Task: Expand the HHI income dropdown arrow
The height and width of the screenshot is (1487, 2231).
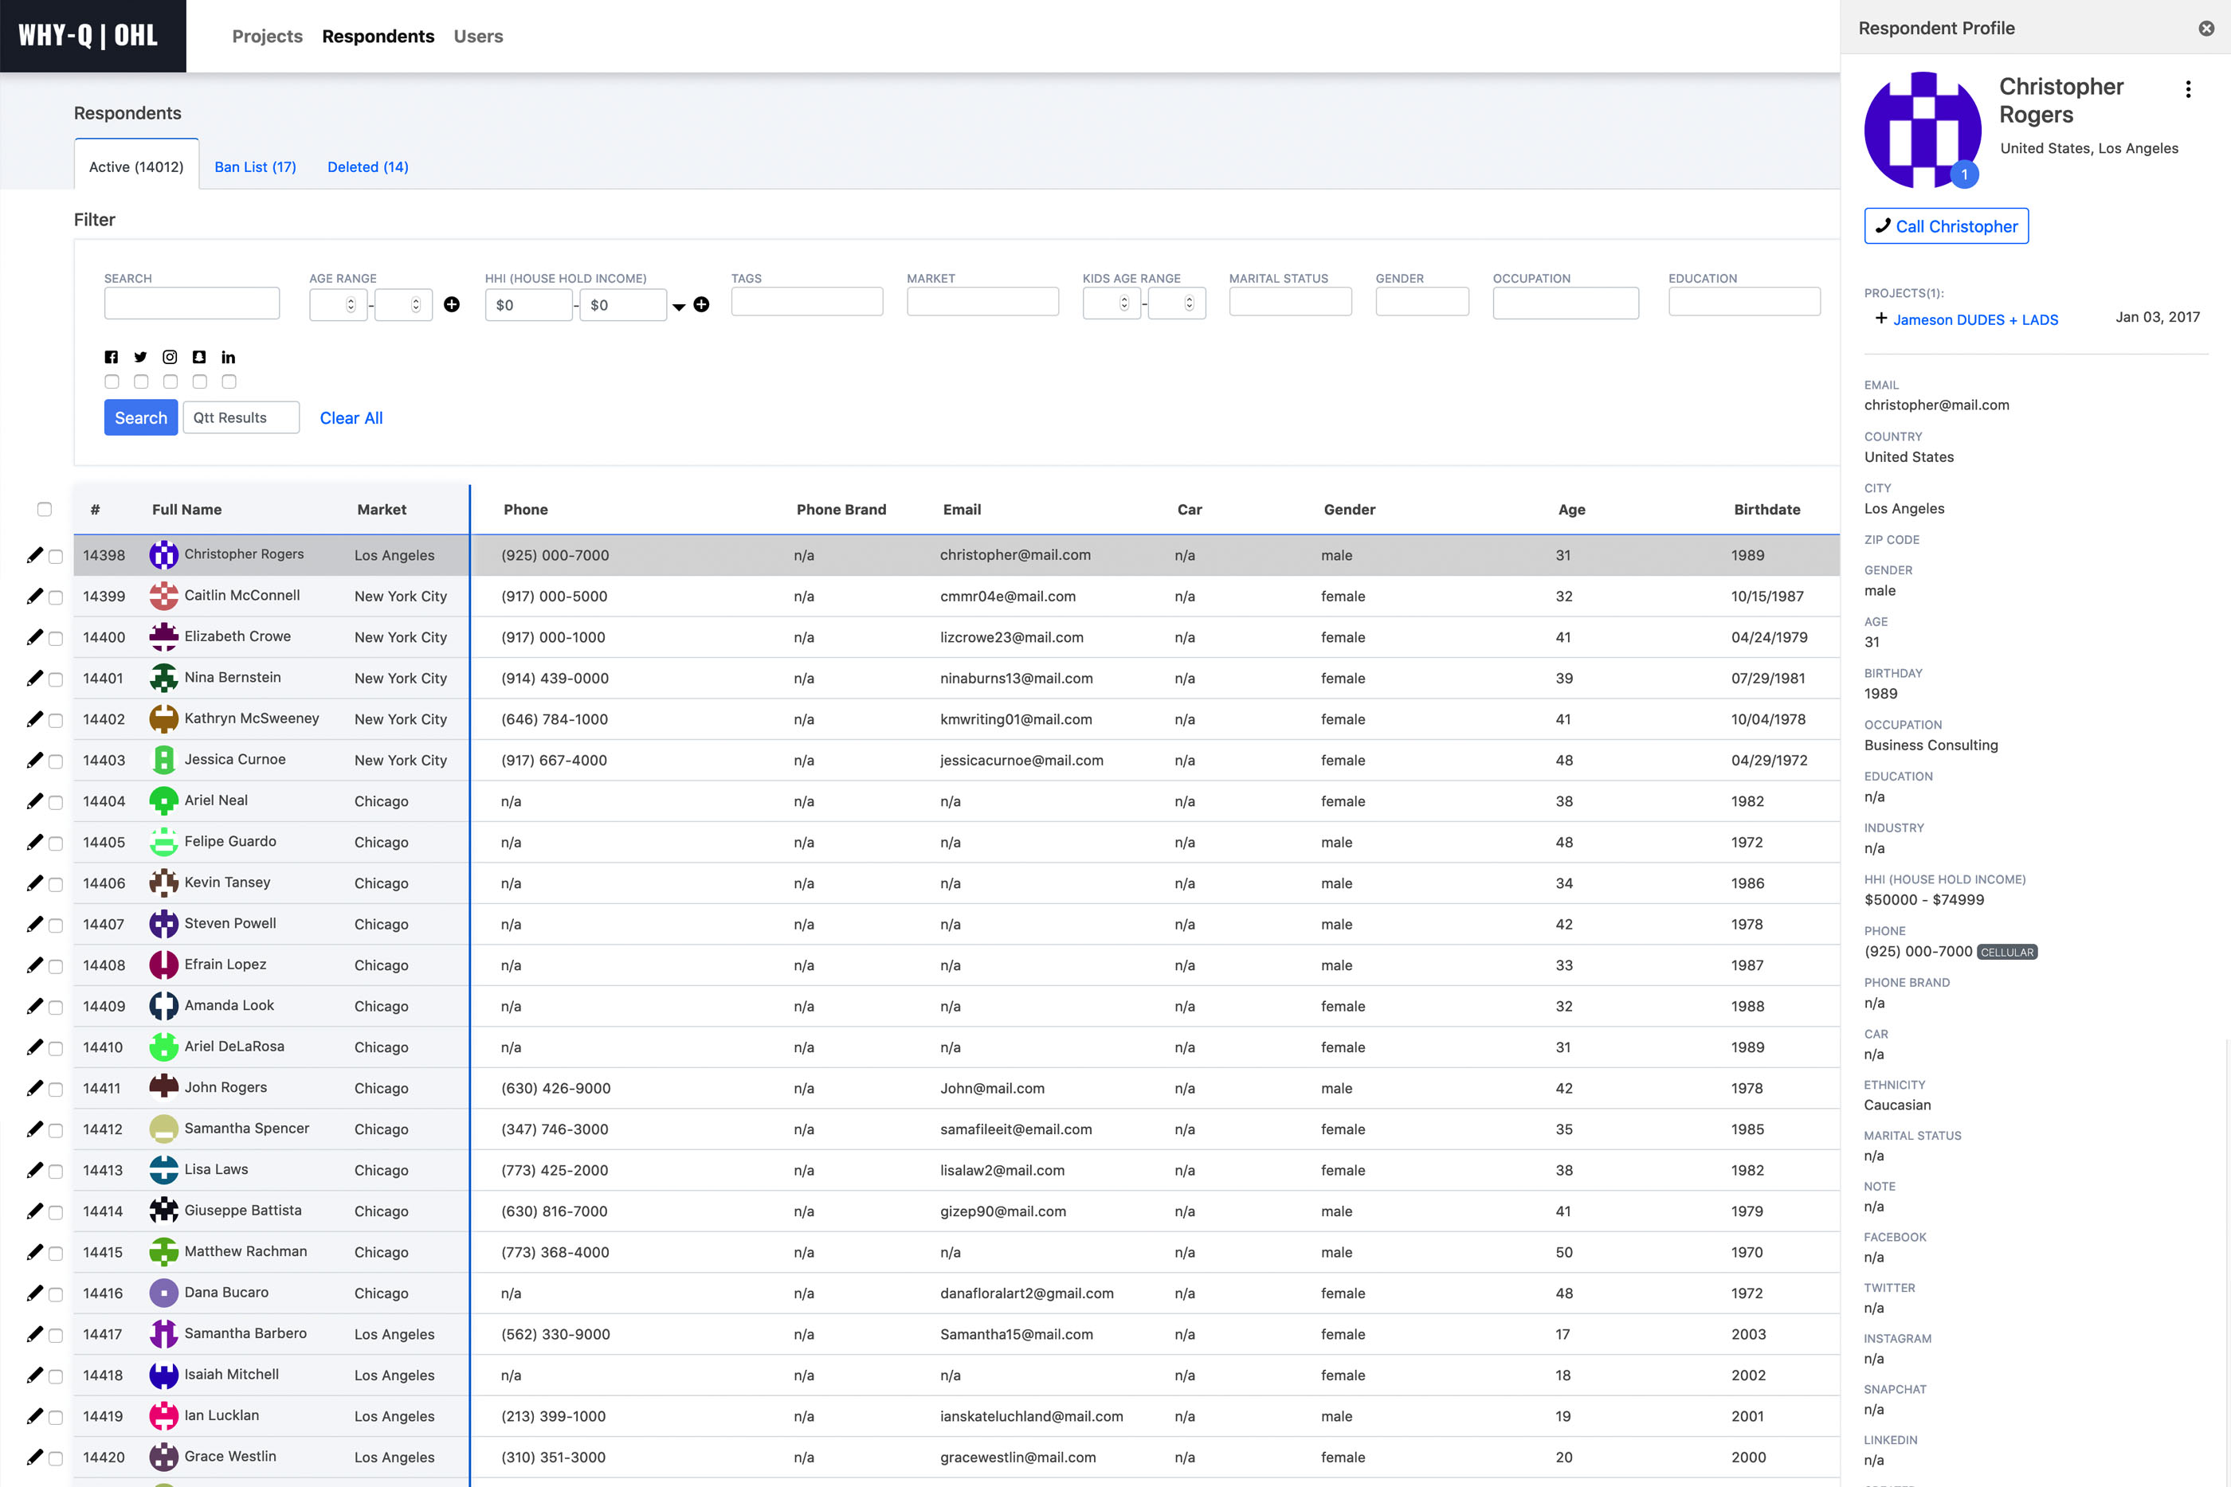Action: pyautogui.click(x=678, y=307)
